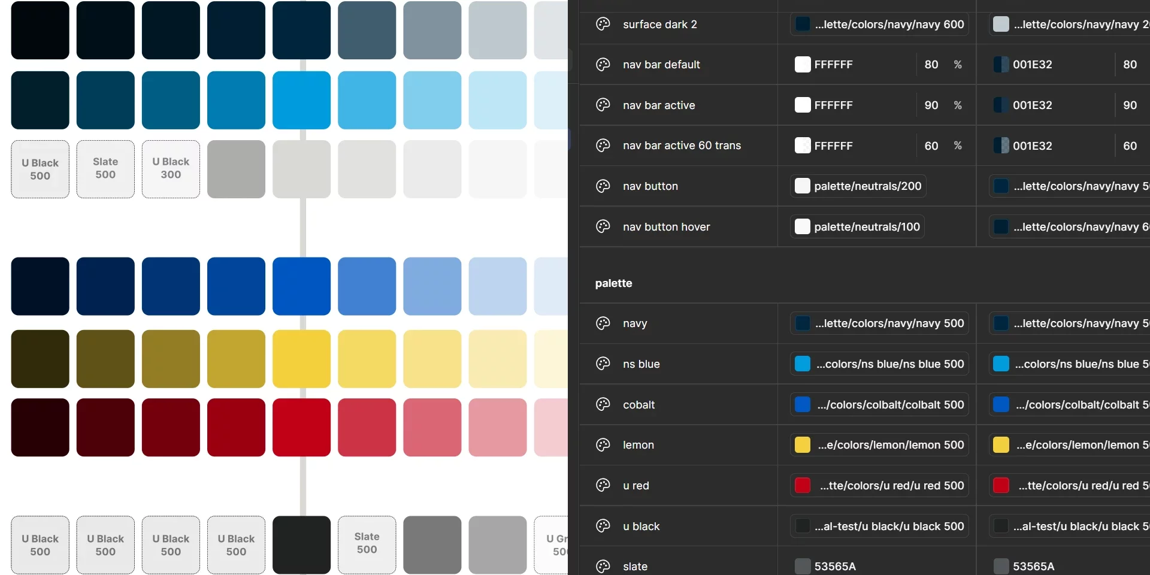Select the bright red canvas swatch

(301, 427)
